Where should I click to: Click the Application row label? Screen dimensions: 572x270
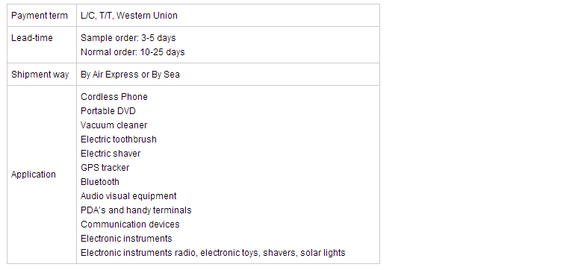[x=34, y=175]
